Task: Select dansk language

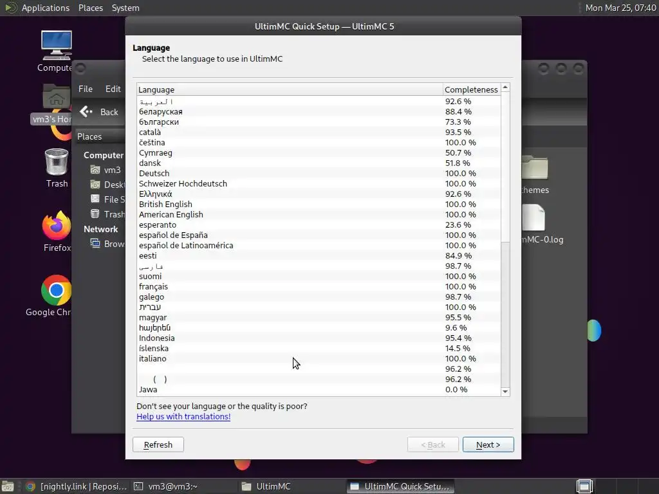Action: (x=319, y=163)
